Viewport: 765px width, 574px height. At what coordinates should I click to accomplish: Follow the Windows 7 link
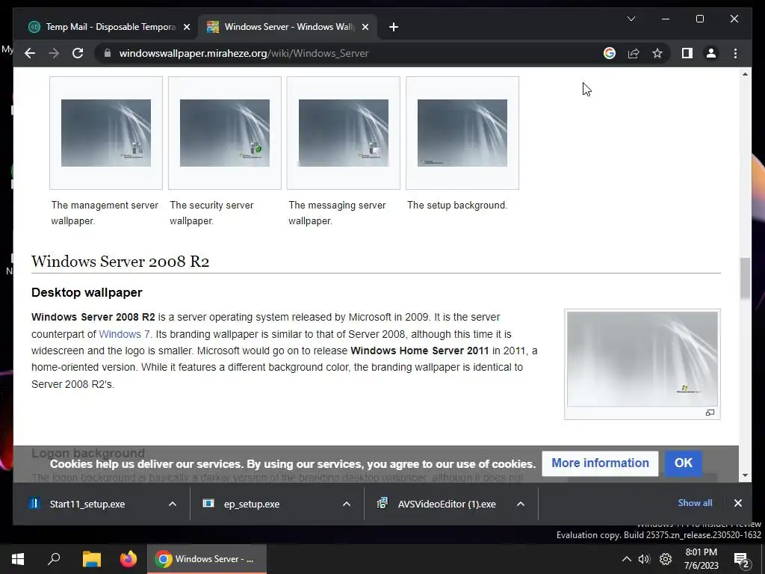click(x=124, y=334)
